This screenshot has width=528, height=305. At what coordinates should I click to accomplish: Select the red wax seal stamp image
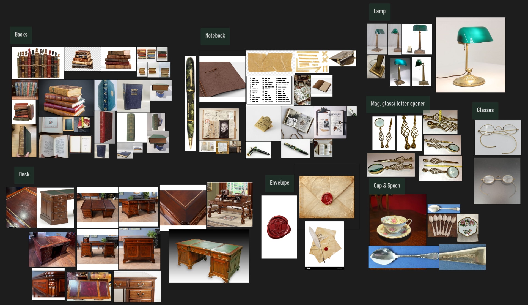click(x=279, y=227)
